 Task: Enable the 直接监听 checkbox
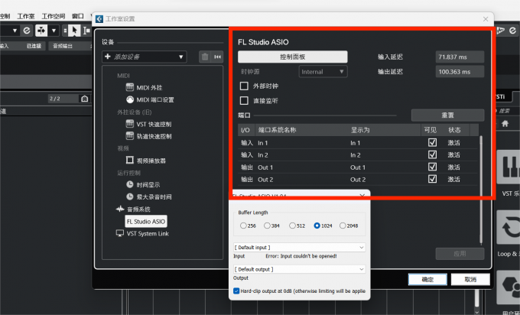click(244, 100)
